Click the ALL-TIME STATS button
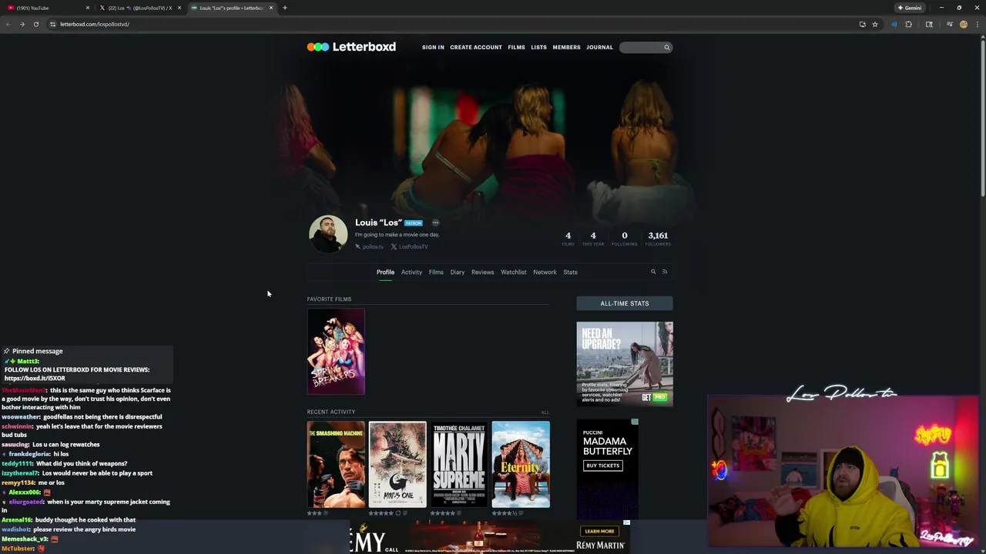This screenshot has width=986, height=554. [625, 303]
